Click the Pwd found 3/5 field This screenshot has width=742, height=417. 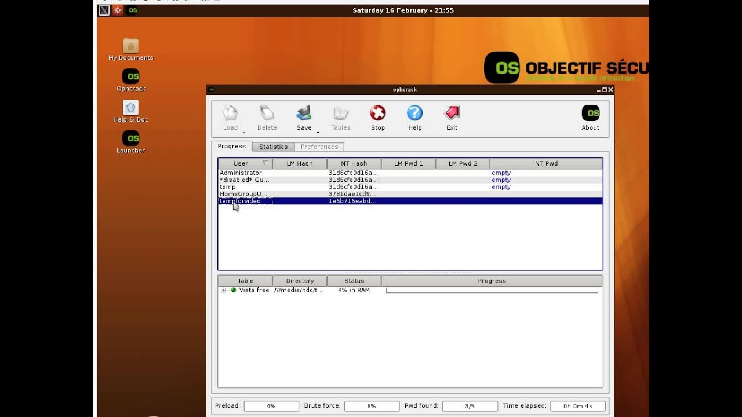tap(470, 407)
